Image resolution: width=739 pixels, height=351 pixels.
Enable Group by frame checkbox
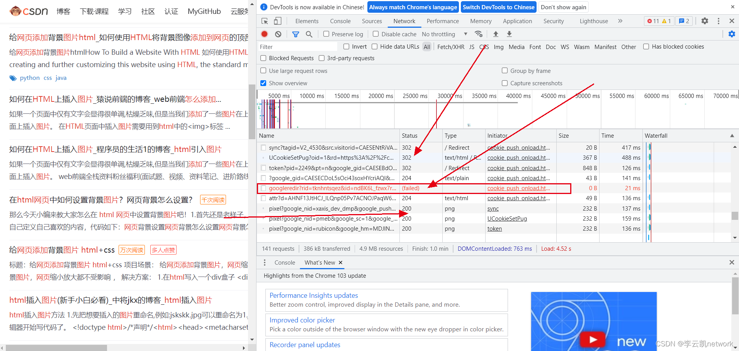(505, 71)
